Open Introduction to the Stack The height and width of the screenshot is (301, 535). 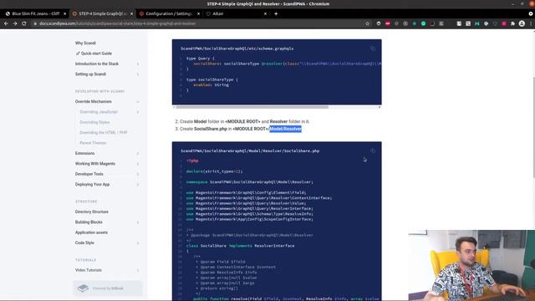click(x=97, y=64)
